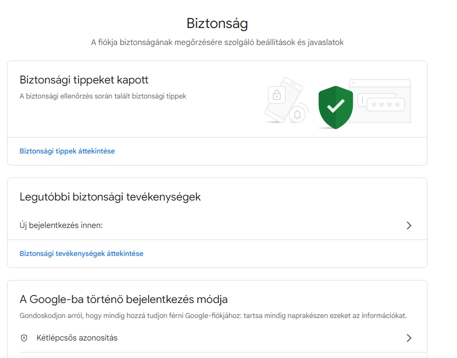Click the password asterisks box illustration
This screenshot has width=457, height=358.
[x=385, y=104]
